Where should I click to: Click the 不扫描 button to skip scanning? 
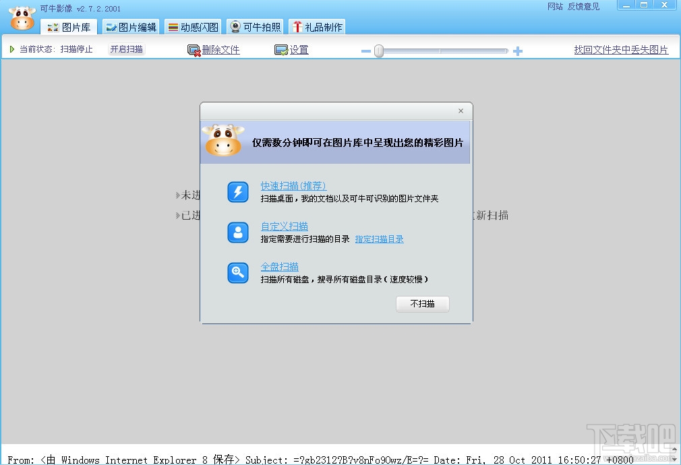point(422,304)
